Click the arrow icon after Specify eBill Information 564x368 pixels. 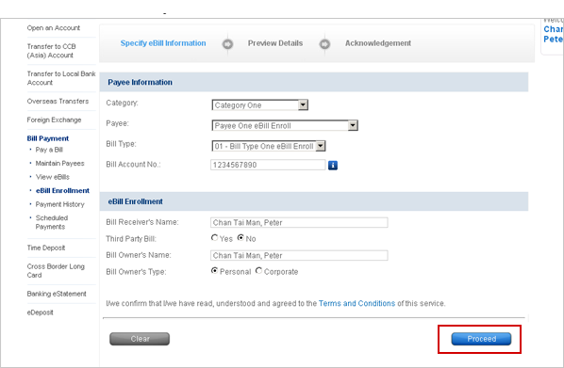pos(227,44)
